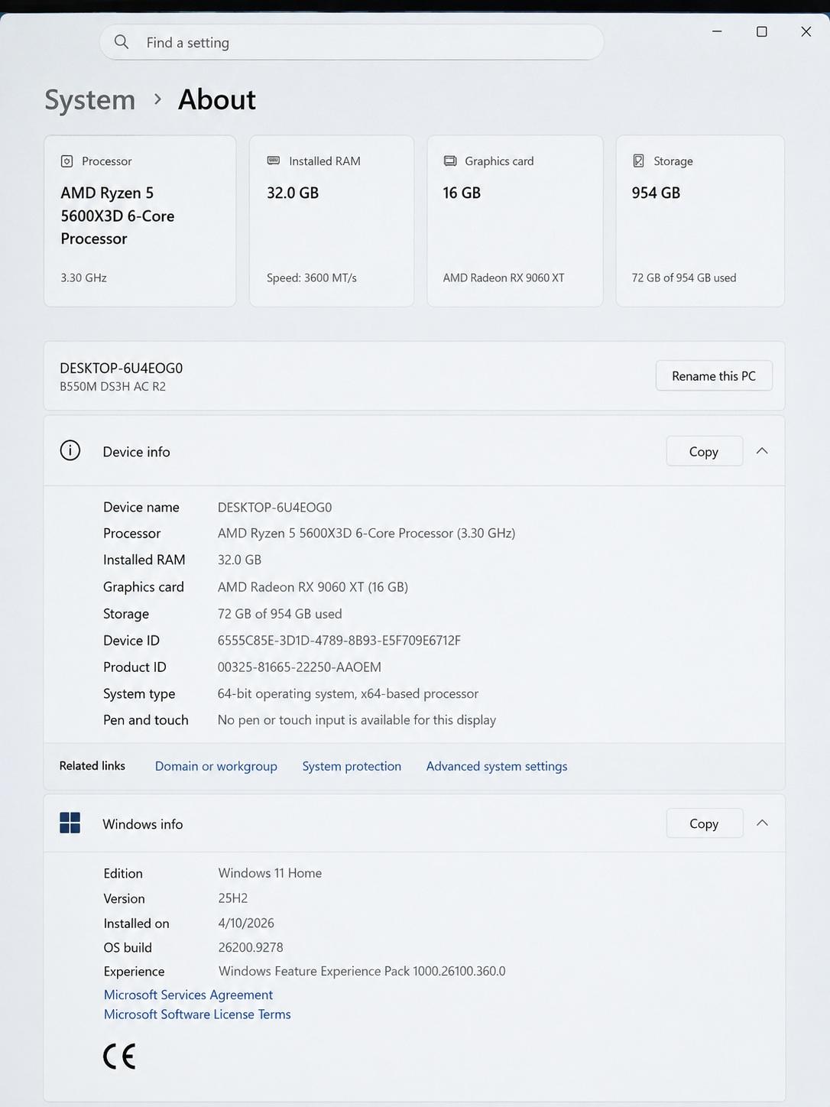Open Microsoft Software License Terms link

(x=197, y=1014)
